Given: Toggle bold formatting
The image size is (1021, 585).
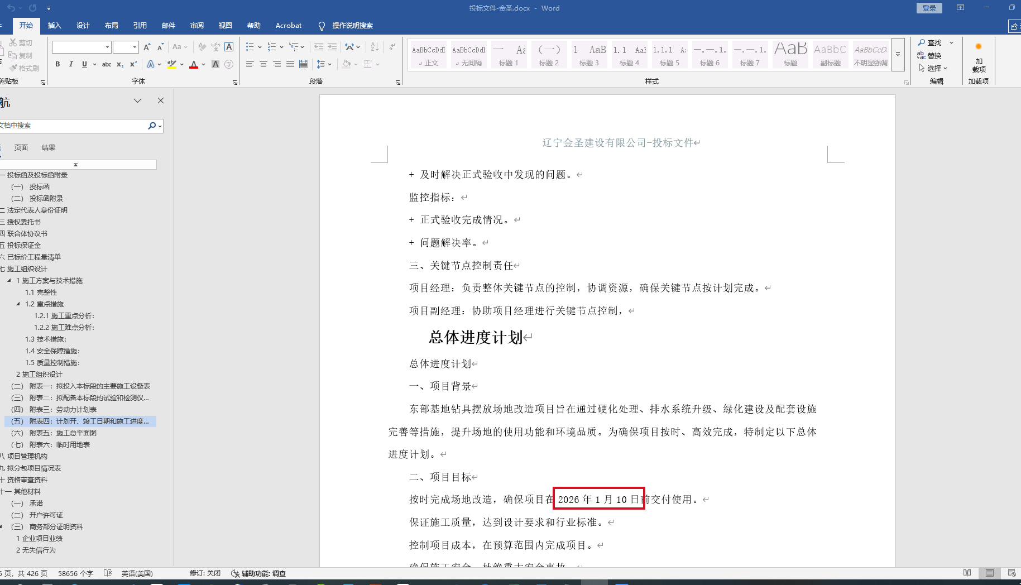Looking at the screenshot, I should click(57, 65).
